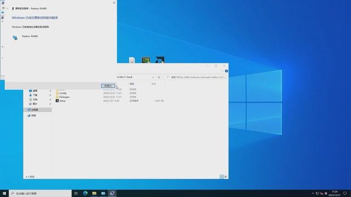The image size is (351, 197).
Task: Click the muted volume tray icon
Action: pyautogui.click(x=321, y=193)
